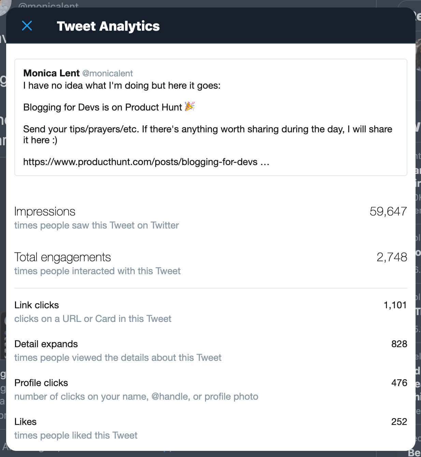Close the Tweet Analytics dialog
The width and height of the screenshot is (421, 457).
tap(27, 26)
